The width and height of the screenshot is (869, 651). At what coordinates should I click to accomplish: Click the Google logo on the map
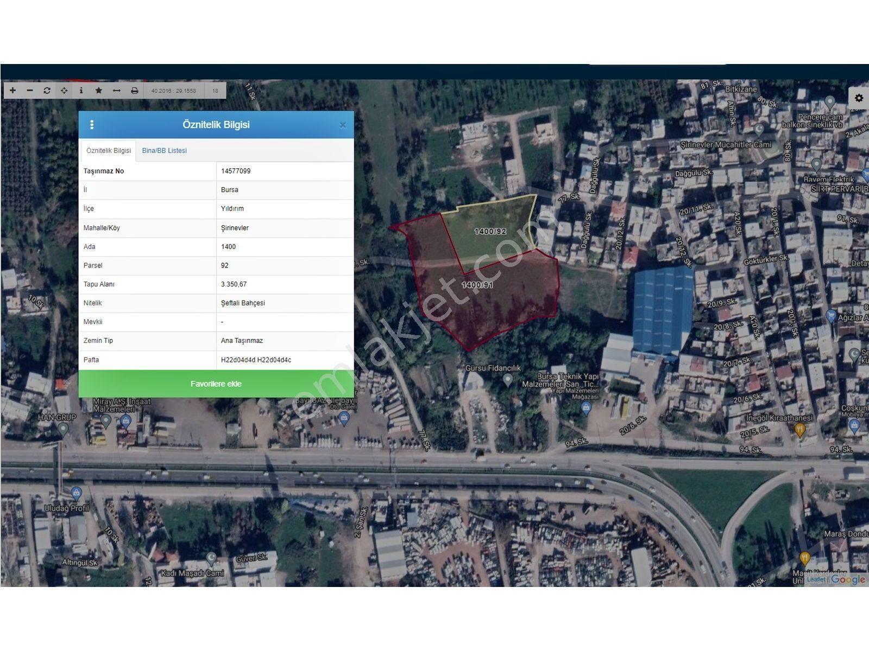(x=848, y=579)
